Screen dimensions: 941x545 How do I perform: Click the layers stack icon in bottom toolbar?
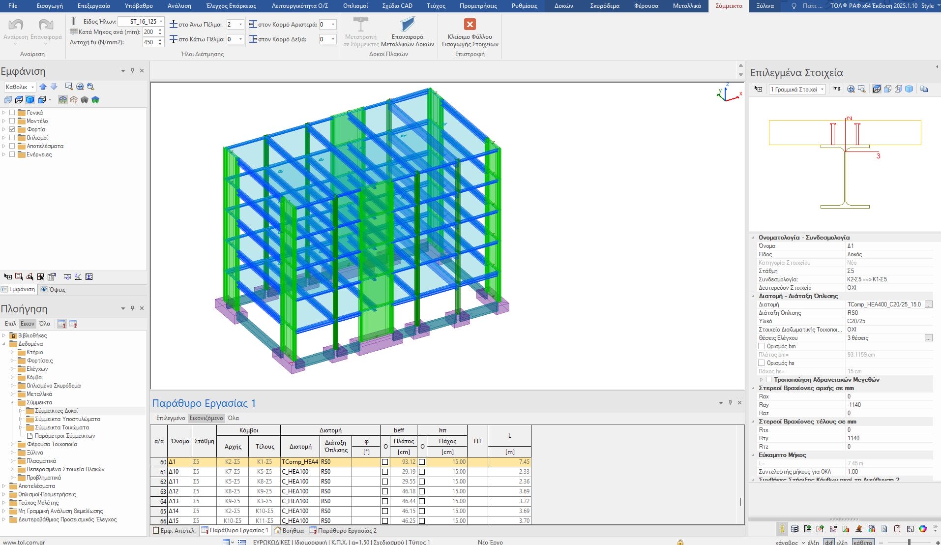click(794, 529)
